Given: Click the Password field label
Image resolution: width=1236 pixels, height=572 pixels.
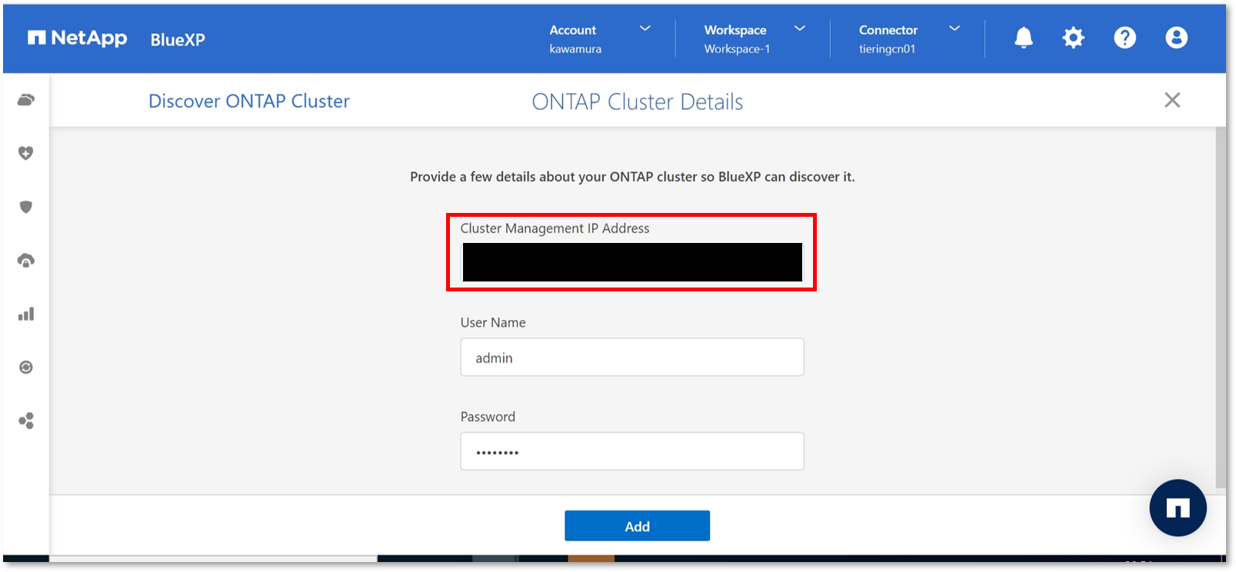Looking at the screenshot, I should pyautogui.click(x=488, y=417).
